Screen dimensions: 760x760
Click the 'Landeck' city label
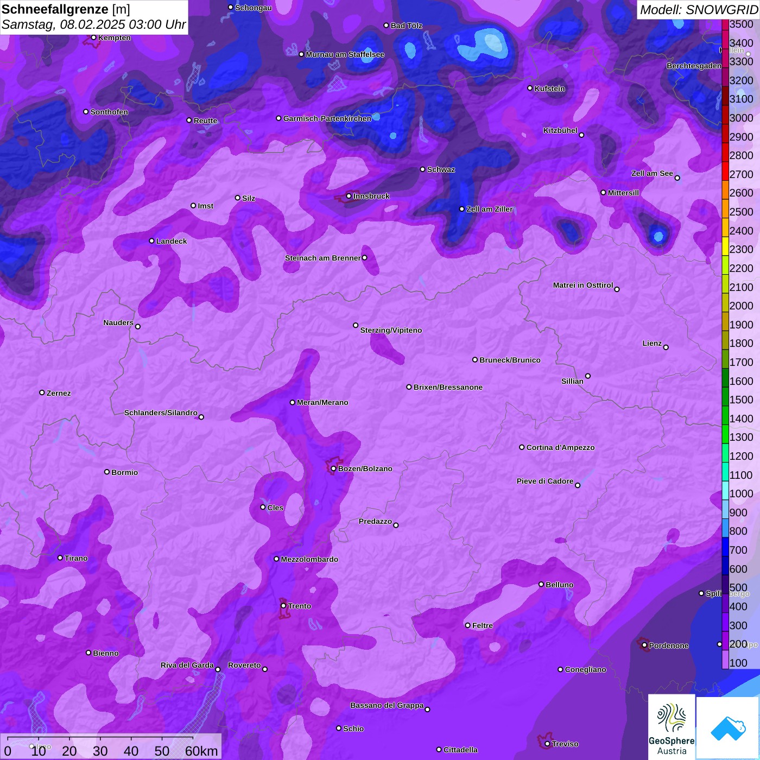click(172, 241)
